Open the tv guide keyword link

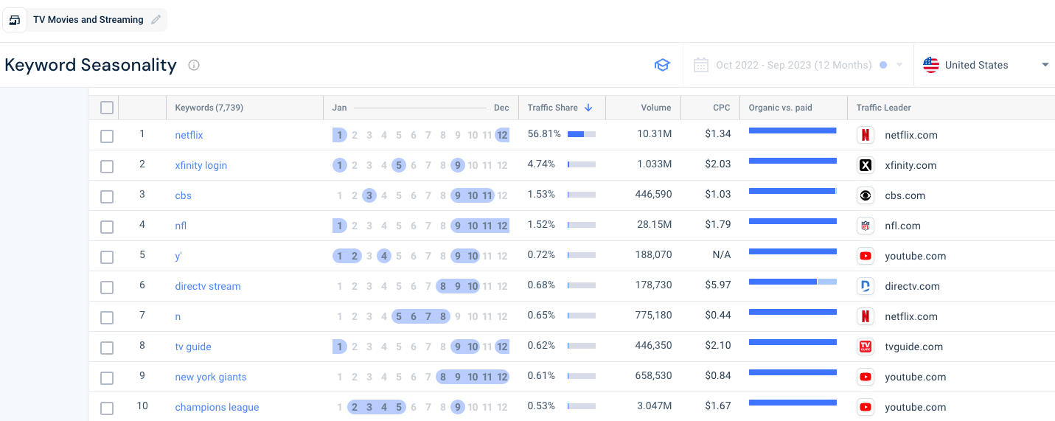pos(193,347)
